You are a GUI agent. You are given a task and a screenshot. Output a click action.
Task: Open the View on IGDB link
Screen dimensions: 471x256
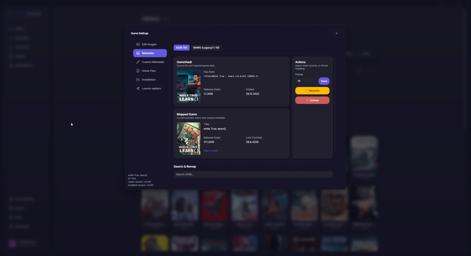211,151
